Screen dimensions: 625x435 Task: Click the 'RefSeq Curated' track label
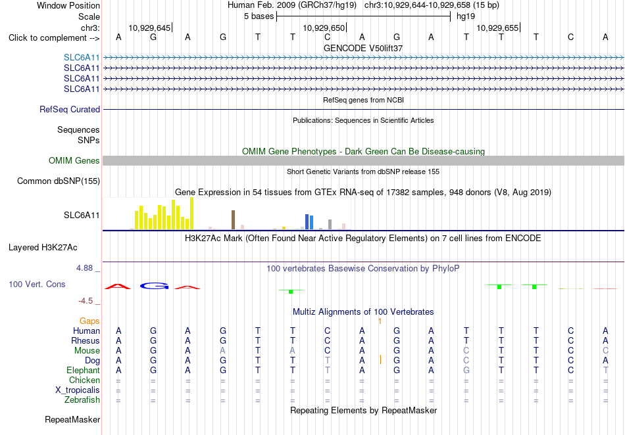(x=69, y=110)
